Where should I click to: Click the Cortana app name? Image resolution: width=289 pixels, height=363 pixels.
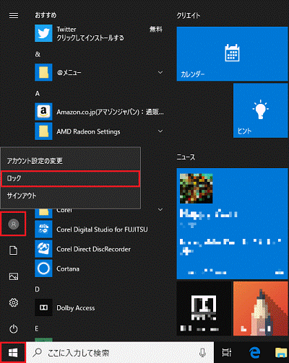tap(68, 268)
